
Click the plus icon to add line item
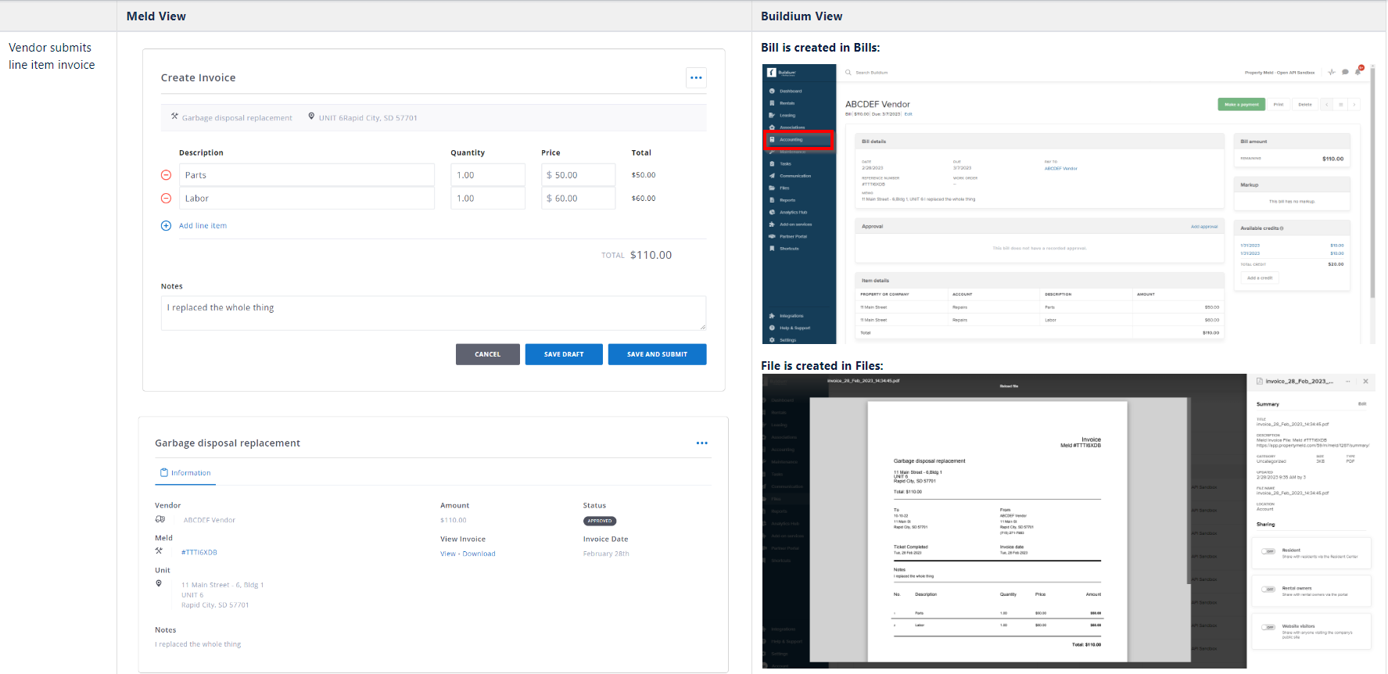click(166, 226)
